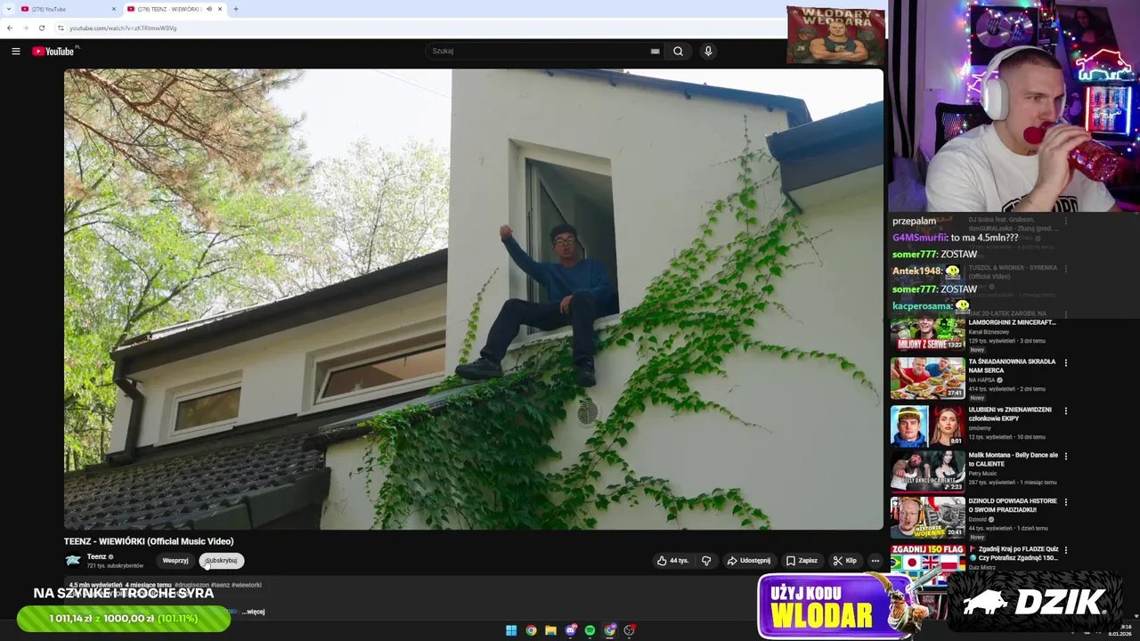Close the TEENZ - WIEWIÓRKI tab
This screenshot has height=641, width=1140.
pyautogui.click(x=221, y=9)
